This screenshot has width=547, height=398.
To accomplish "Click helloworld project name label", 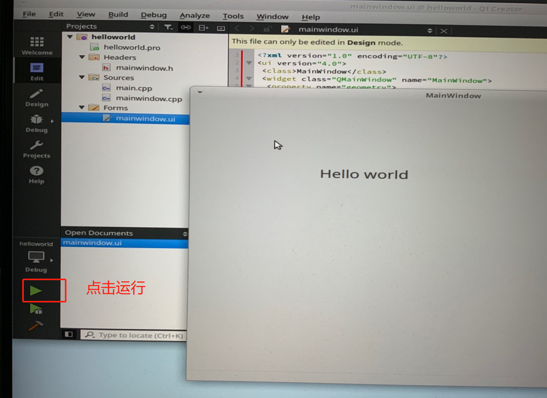I will pyautogui.click(x=113, y=37).
